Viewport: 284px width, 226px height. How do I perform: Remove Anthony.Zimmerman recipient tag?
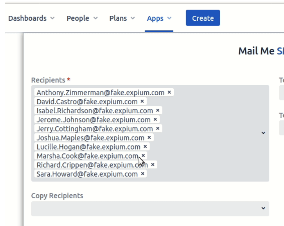pos(169,92)
